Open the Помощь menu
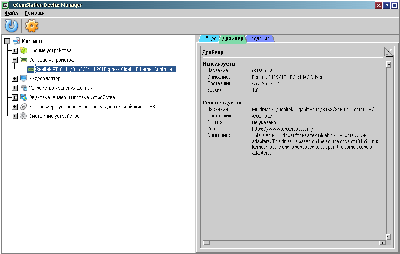The height and width of the screenshot is (254, 400). (34, 13)
